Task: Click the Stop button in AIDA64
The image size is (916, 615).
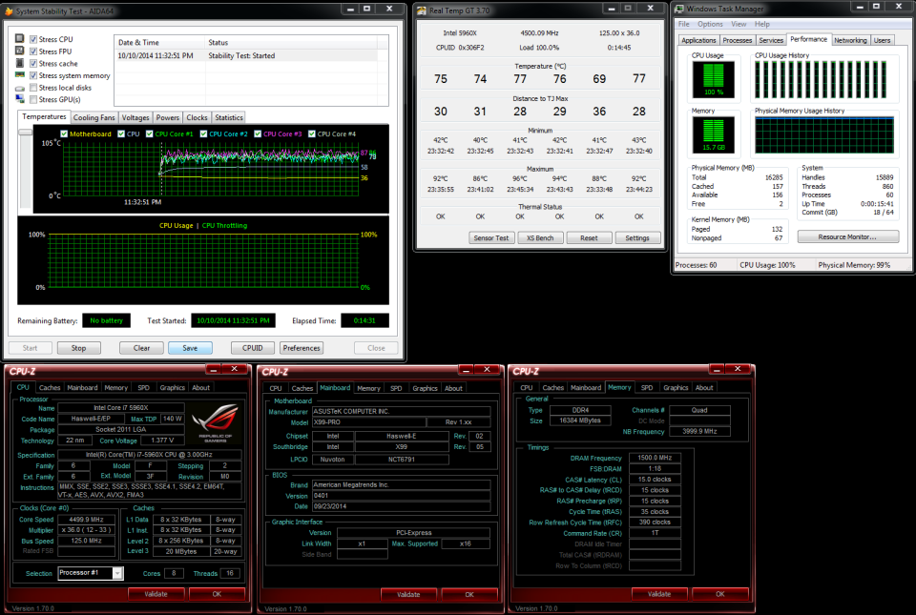Action: pyautogui.click(x=79, y=348)
